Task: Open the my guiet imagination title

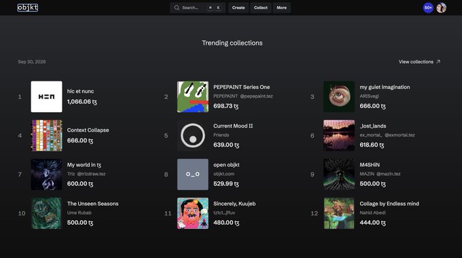Action: [x=385, y=87]
